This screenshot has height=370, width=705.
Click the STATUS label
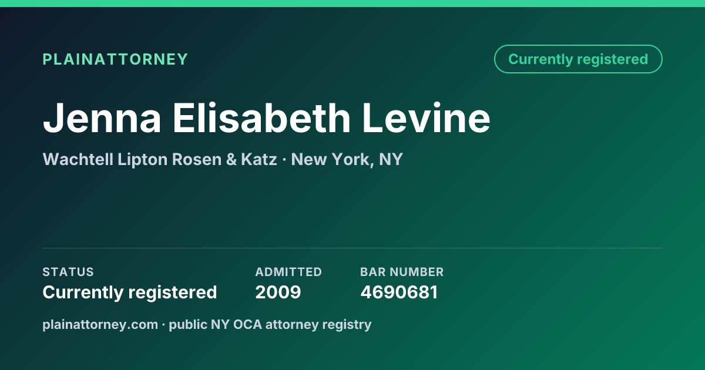[68, 272]
